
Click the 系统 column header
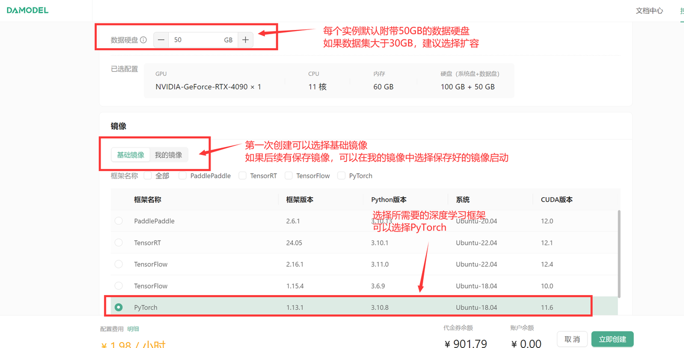(x=463, y=199)
